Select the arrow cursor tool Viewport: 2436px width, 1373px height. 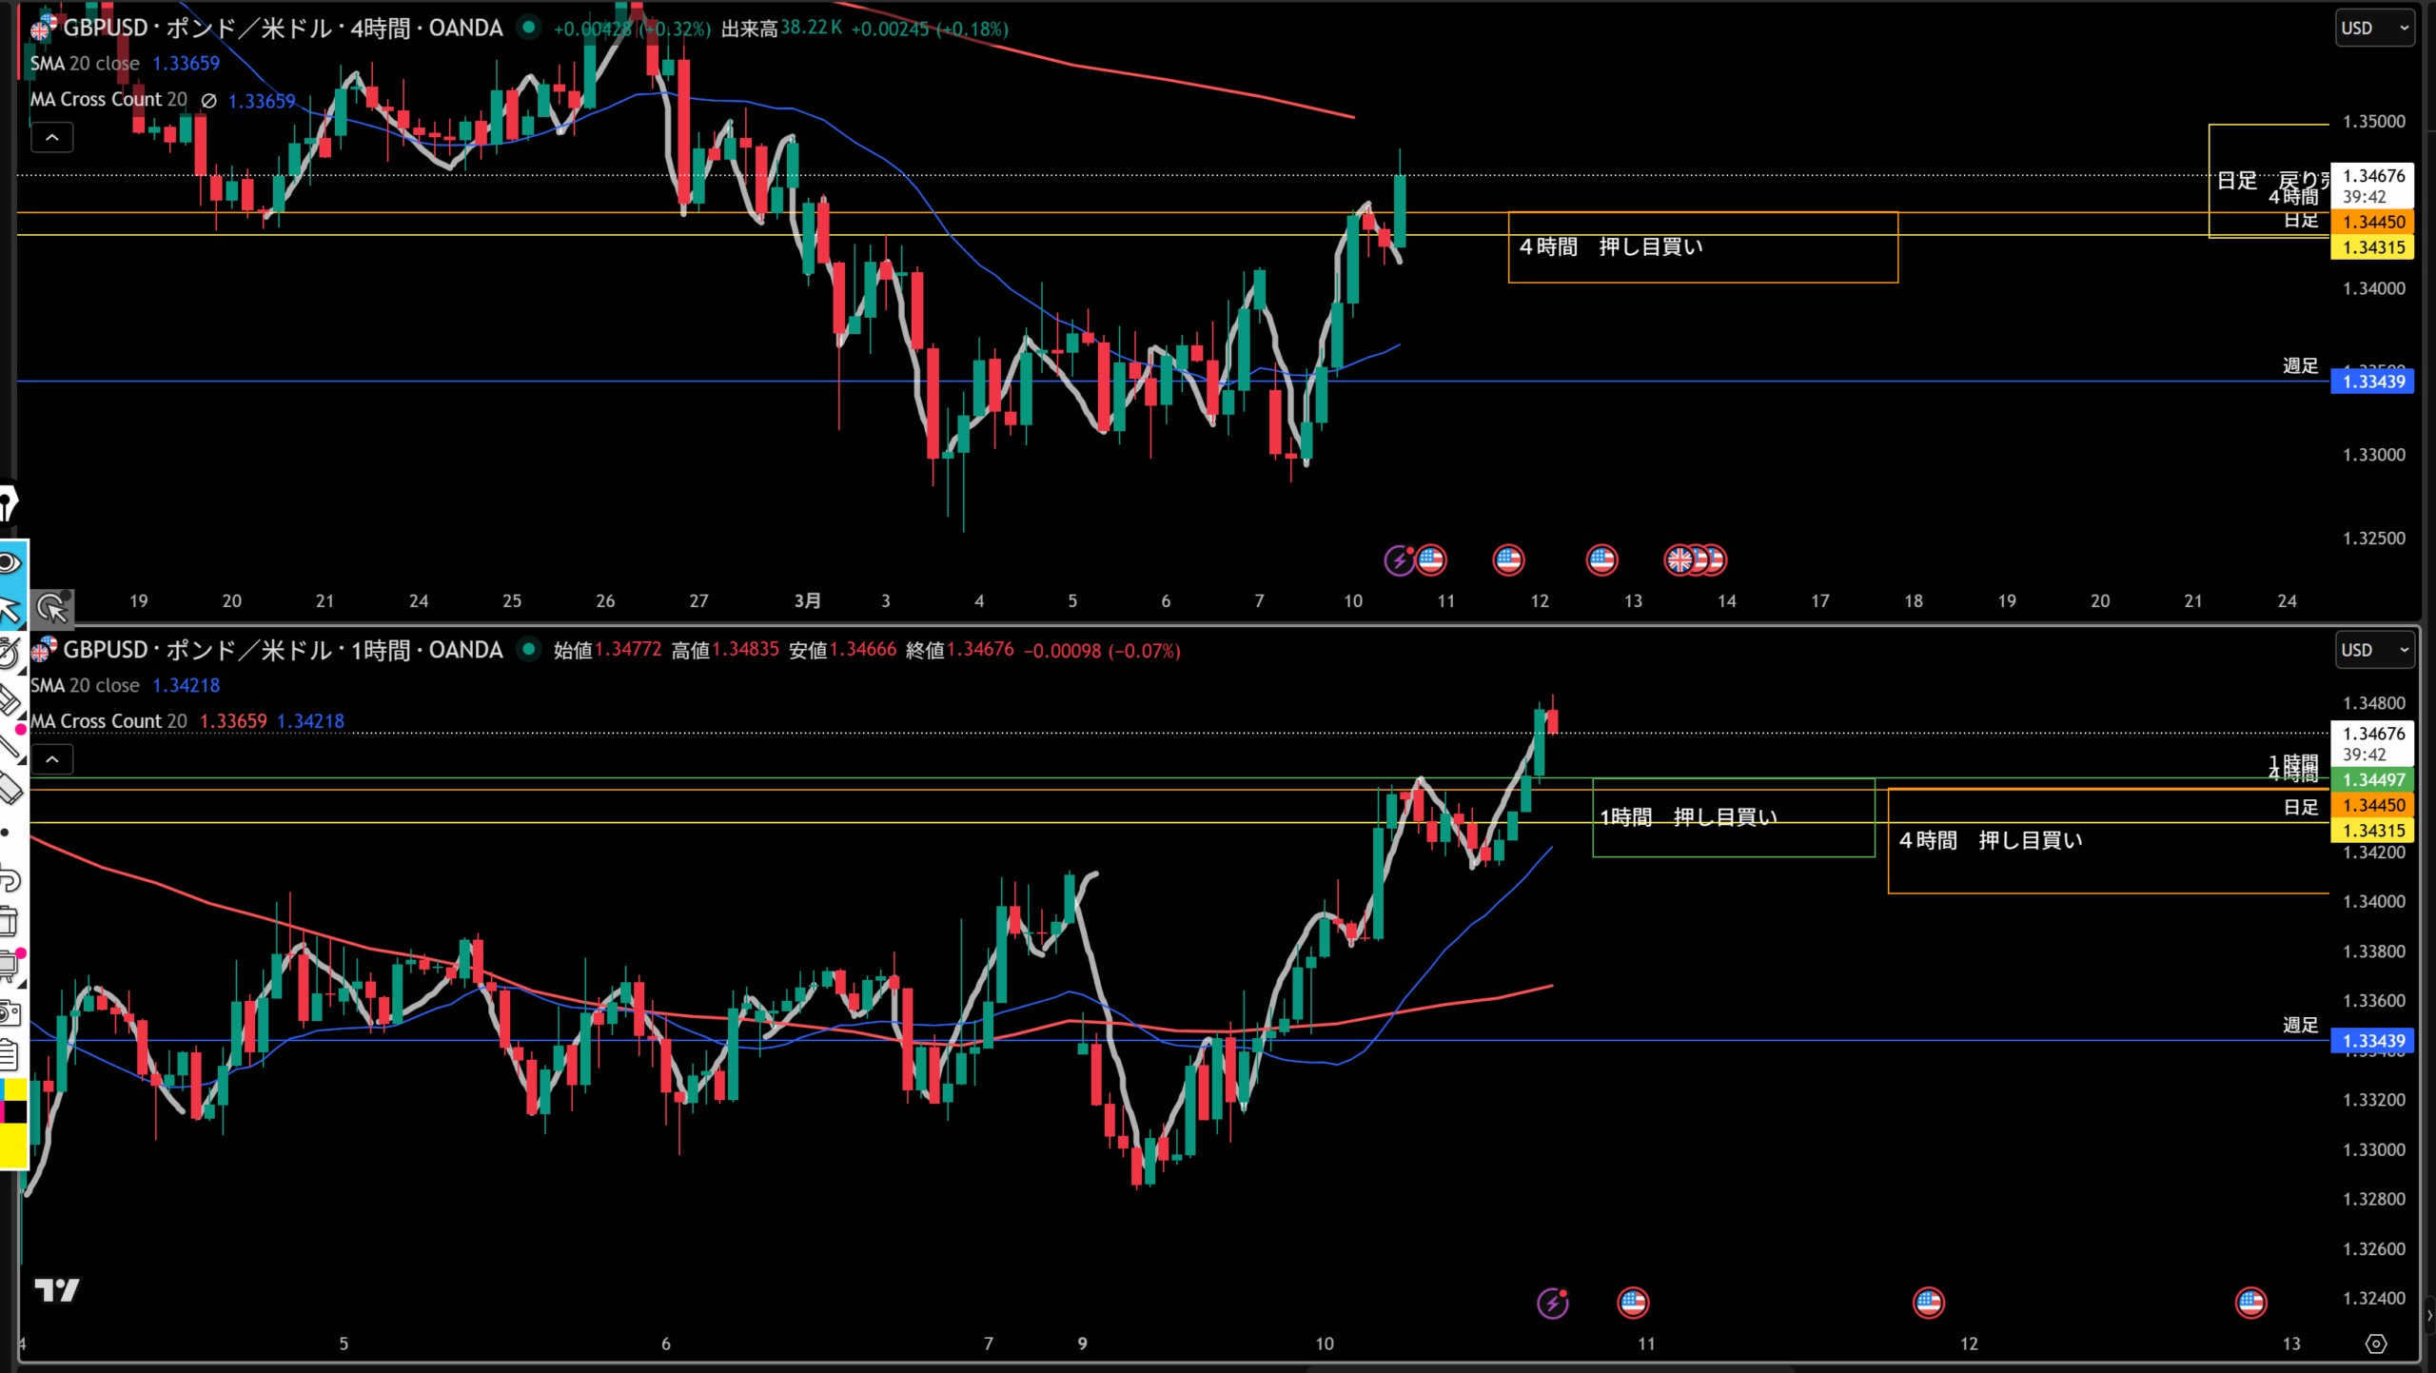10,609
